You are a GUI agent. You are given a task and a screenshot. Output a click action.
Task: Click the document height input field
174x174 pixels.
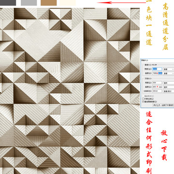[x=157, y=87]
